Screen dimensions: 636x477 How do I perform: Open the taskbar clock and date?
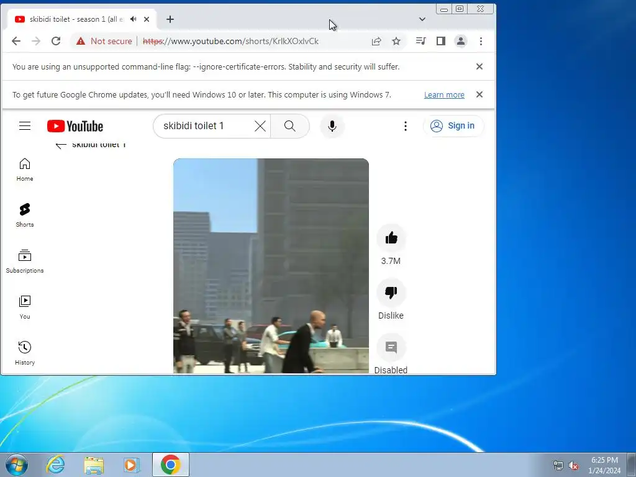point(604,465)
